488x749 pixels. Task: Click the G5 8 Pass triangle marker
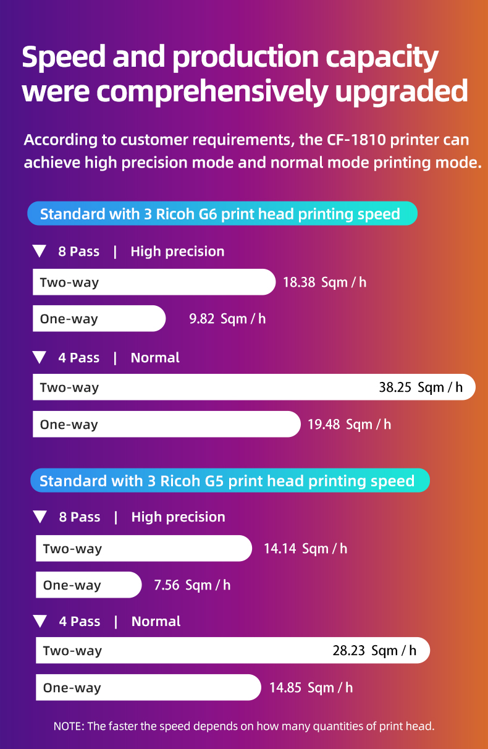[x=40, y=517]
